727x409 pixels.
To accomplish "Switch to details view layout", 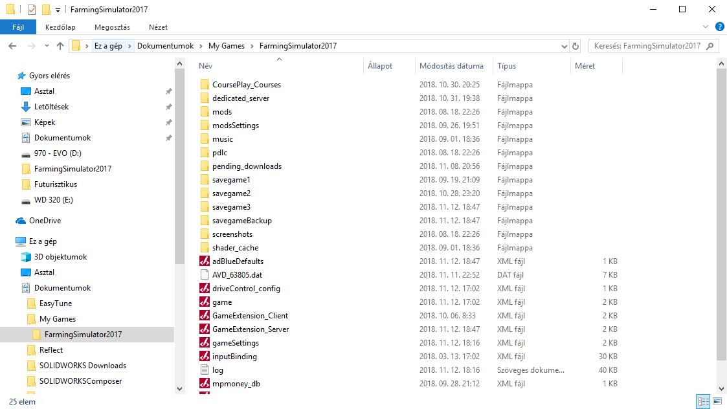I will coord(703,402).
